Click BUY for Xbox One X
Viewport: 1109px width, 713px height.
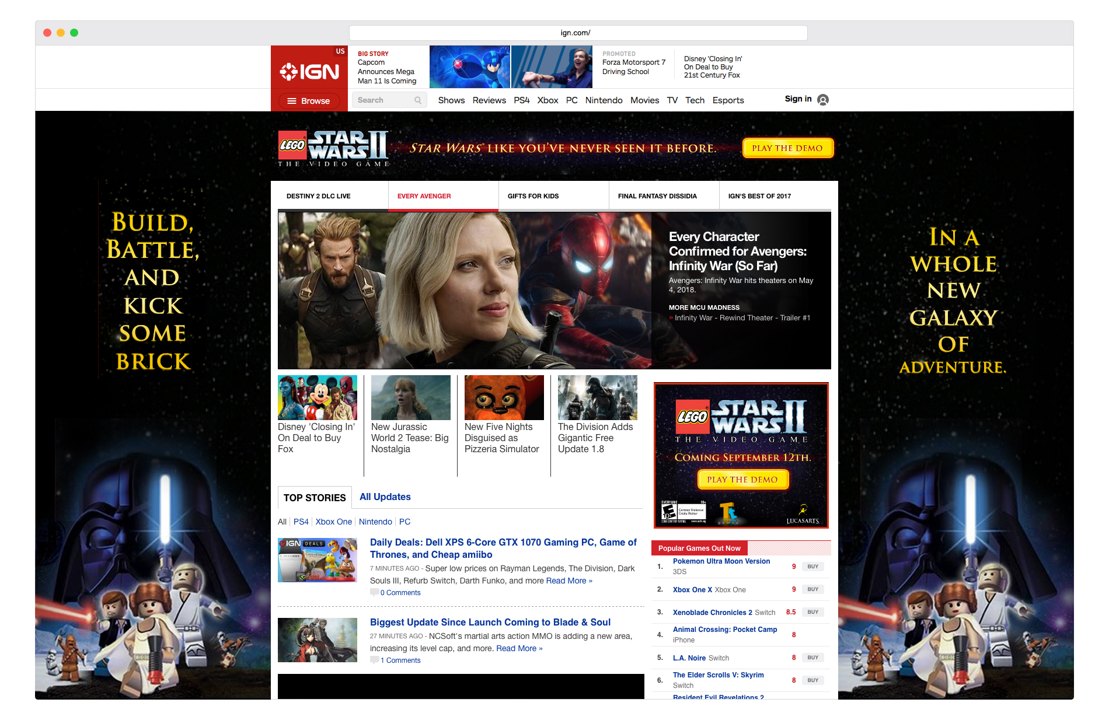click(813, 589)
